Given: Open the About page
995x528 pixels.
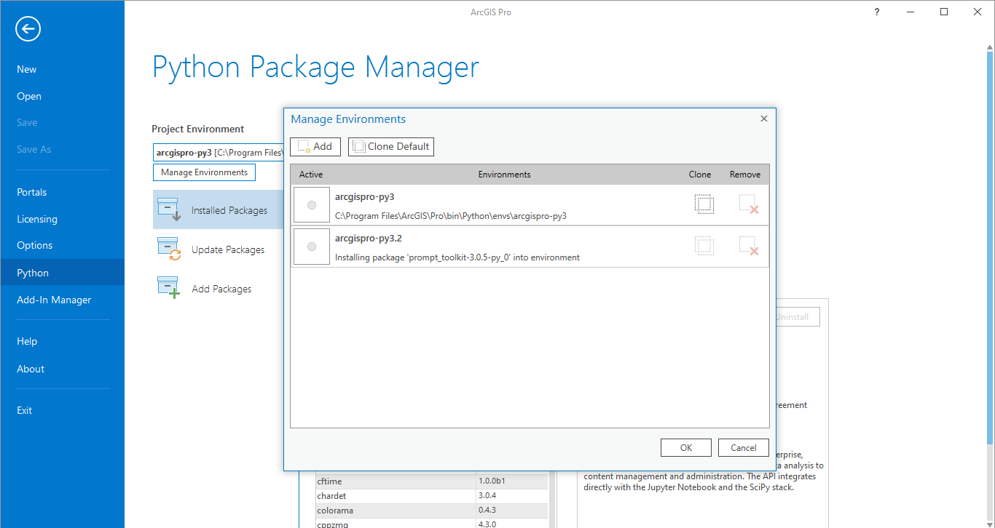Looking at the screenshot, I should (x=31, y=369).
